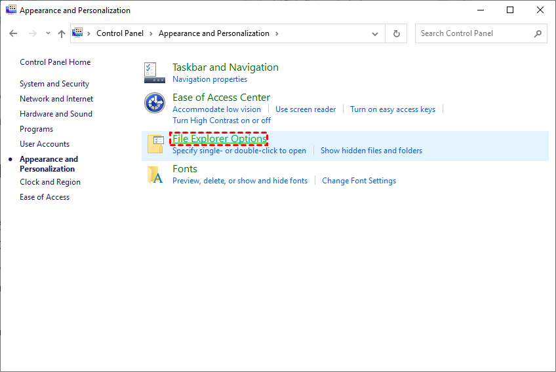Maximize the Control Panel window
The image size is (556, 372).
click(x=510, y=10)
